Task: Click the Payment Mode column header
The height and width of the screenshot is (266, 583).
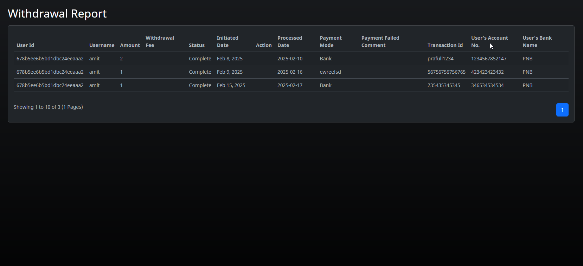Action: [331, 41]
